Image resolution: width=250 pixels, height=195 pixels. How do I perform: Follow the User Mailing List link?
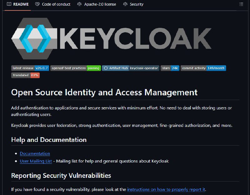coord(36,161)
